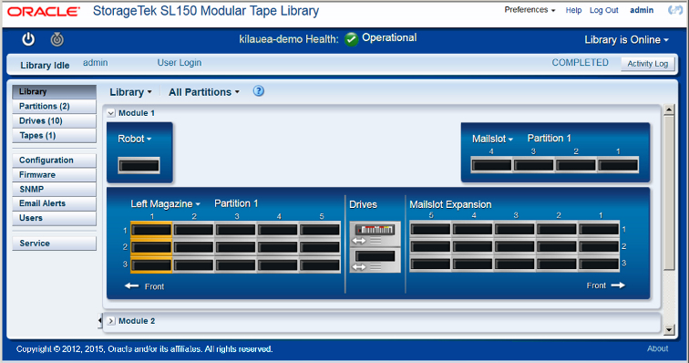Click the Mailslot Expansion label
Viewport: 689px width, 363px height.
click(x=450, y=204)
